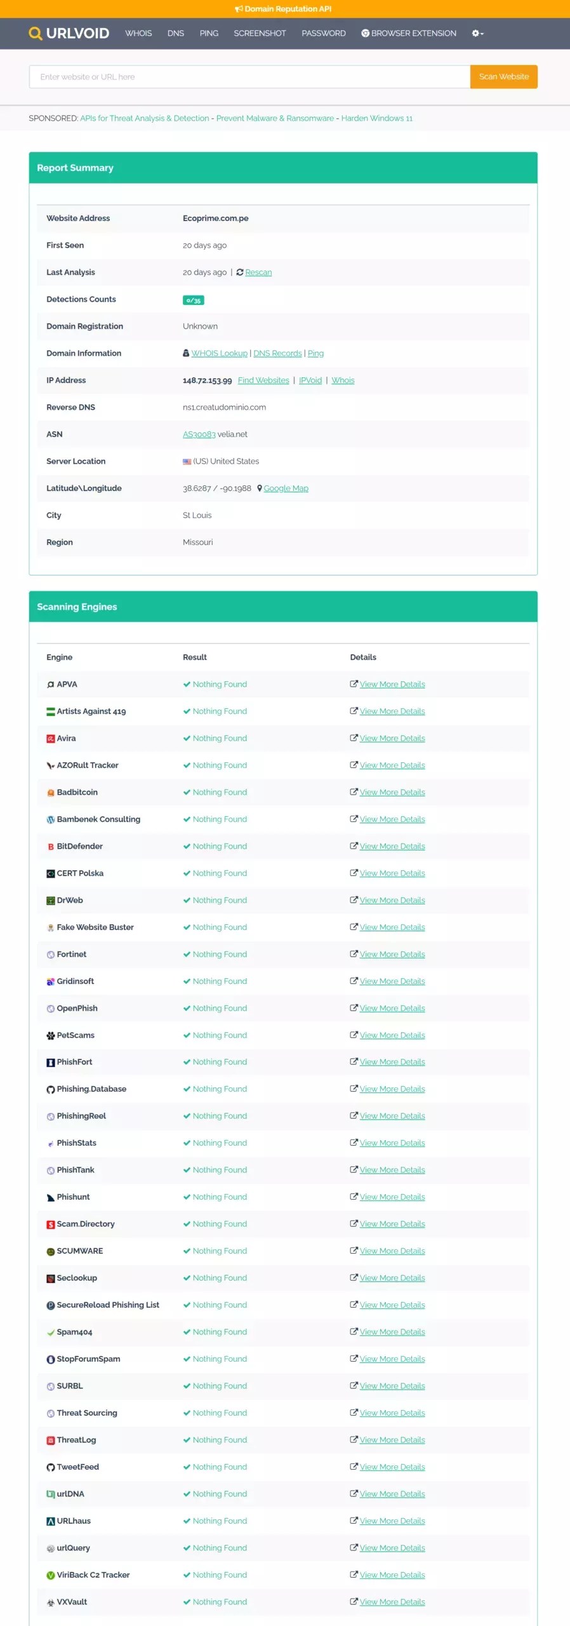Open the Whois link beside IPVoid
The height and width of the screenshot is (1626, 570).
[343, 380]
